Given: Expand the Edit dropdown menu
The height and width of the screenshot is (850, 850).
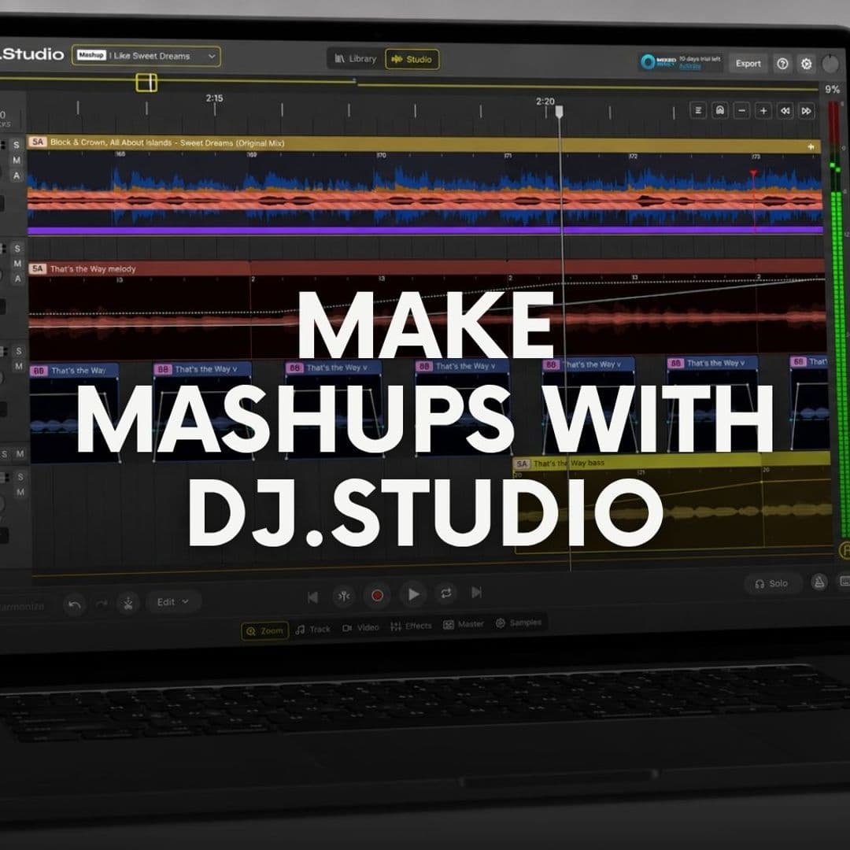Looking at the screenshot, I should pos(173,602).
